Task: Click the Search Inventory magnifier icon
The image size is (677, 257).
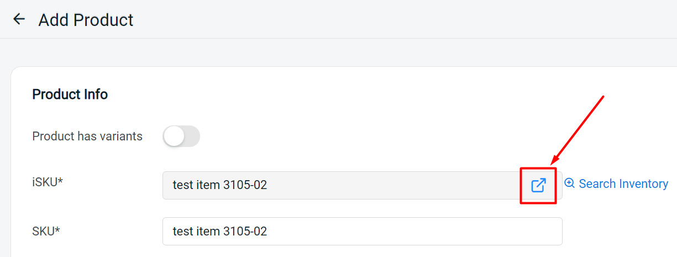Action: (x=570, y=183)
